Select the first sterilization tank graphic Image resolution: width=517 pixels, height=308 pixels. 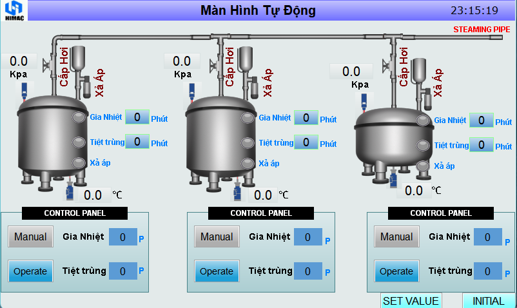(53, 143)
